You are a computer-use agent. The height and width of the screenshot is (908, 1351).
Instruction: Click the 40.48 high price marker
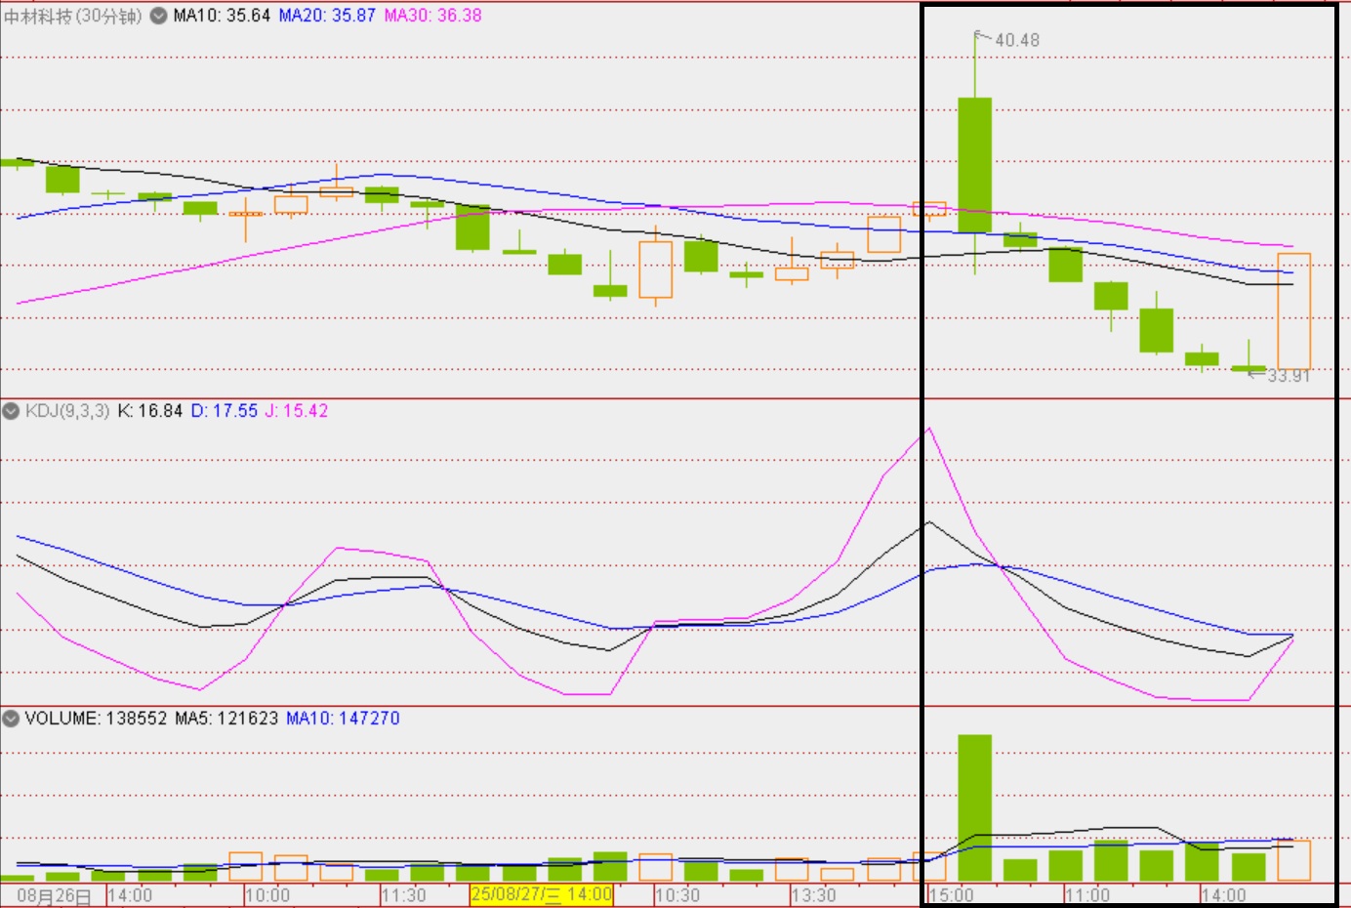point(1017,40)
